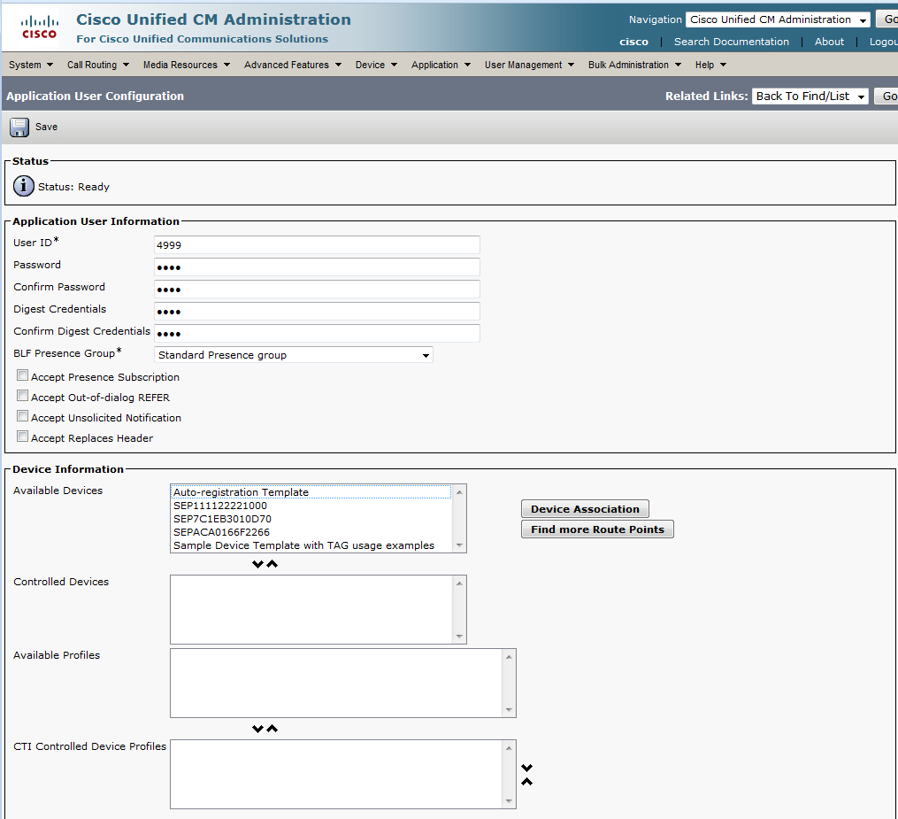This screenshot has height=819, width=898.
Task: Move device up with arrow below Available Devices
Action: click(272, 564)
